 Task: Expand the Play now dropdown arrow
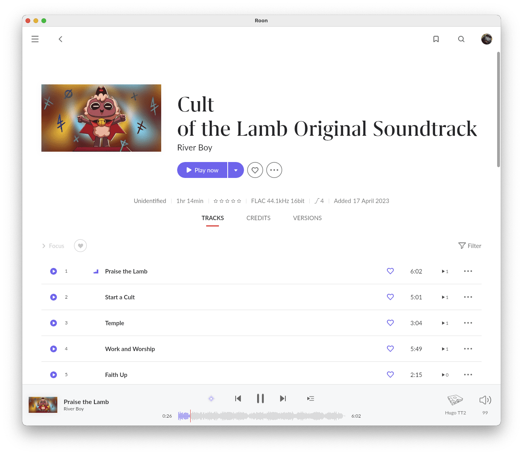click(x=236, y=170)
